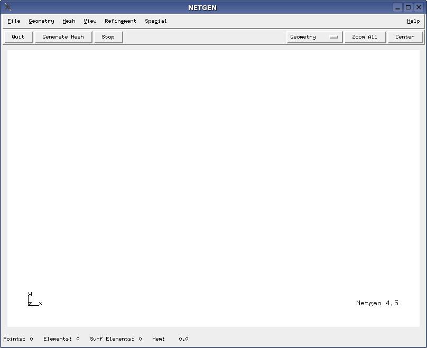Maximize the NETGEN window
Screen dimensions: 427x348
408,7
